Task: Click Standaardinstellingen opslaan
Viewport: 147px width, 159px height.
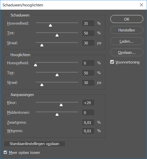Action: click(34, 144)
